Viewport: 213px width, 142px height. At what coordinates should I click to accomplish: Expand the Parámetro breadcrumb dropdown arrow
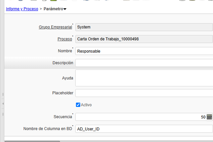(65, 9)
